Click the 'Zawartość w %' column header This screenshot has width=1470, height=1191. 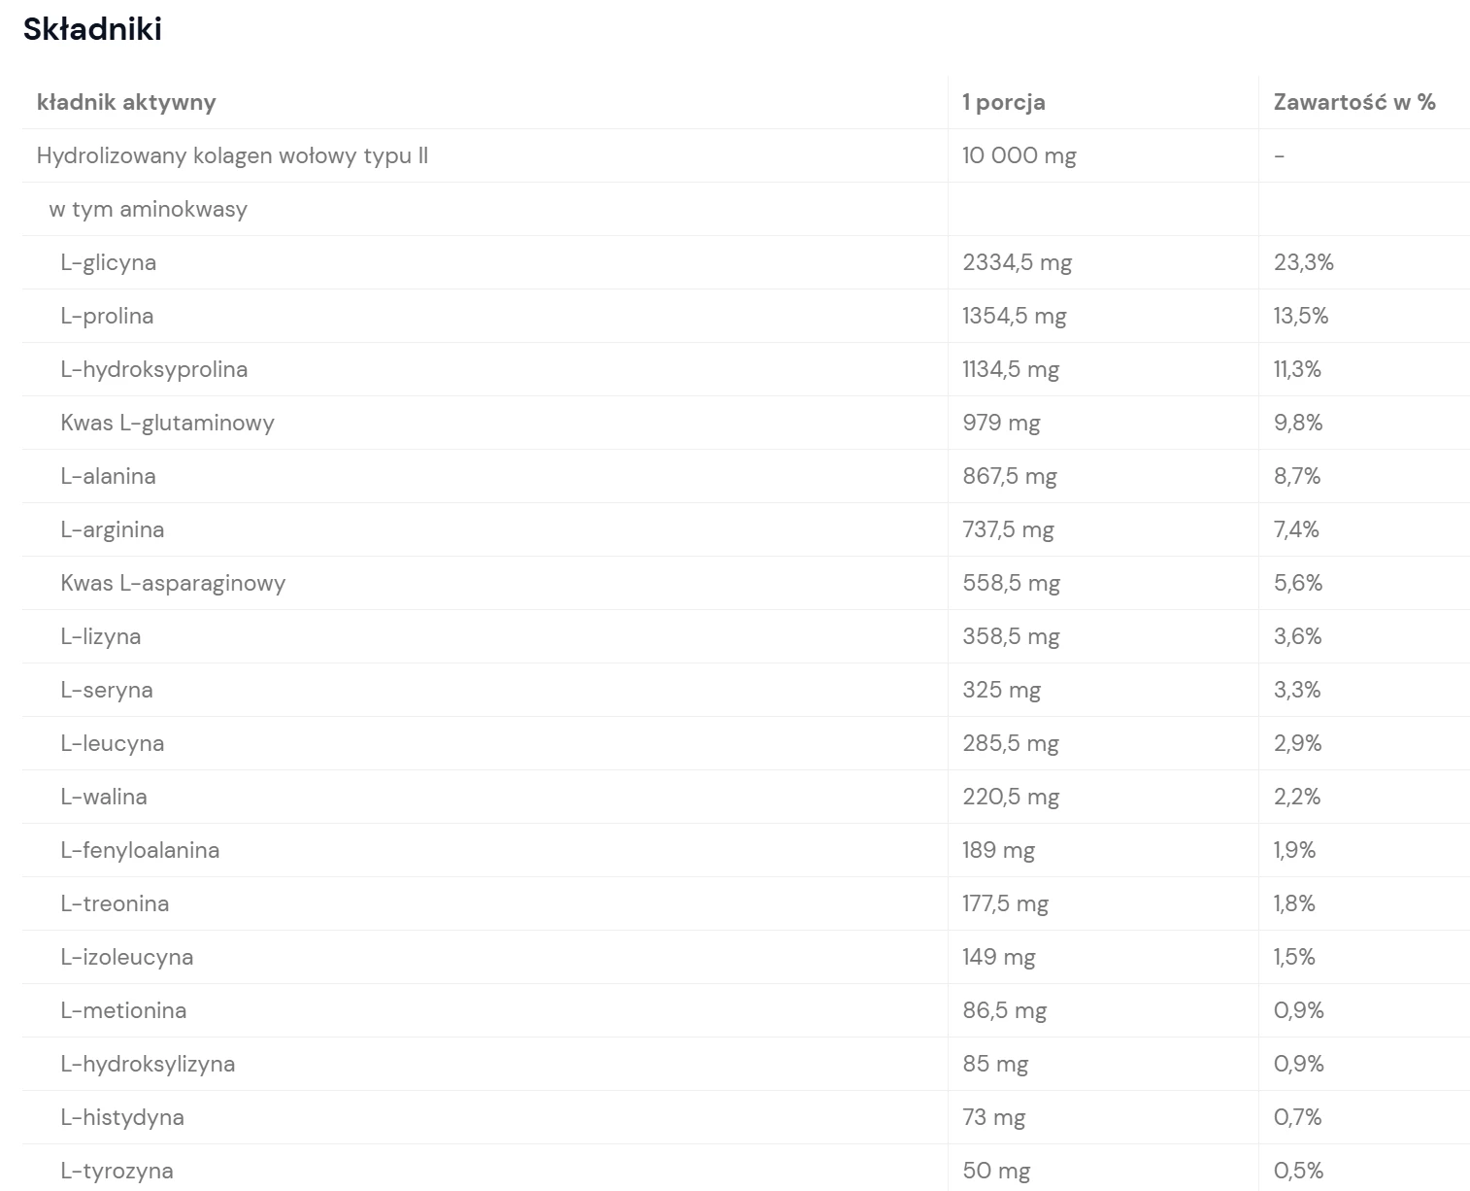click(x=1353, y=102)
